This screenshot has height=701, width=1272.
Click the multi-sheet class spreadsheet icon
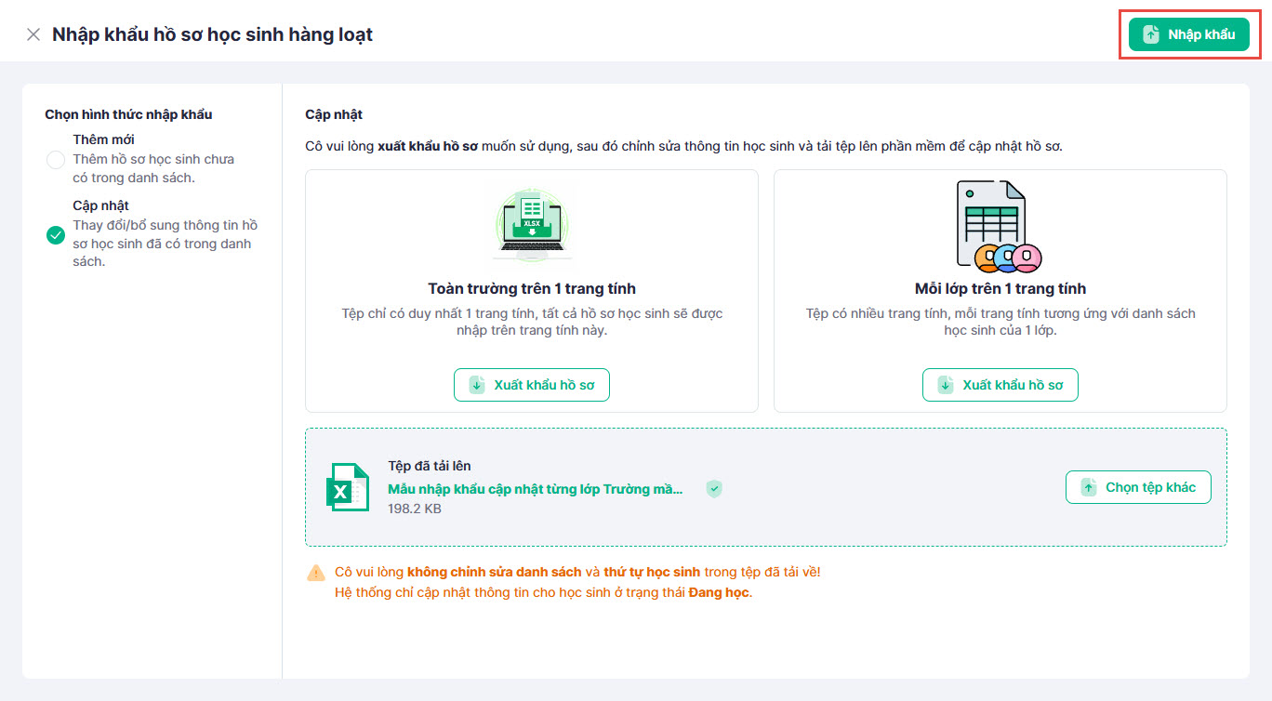pyautogui.click(x=999, y=225)
